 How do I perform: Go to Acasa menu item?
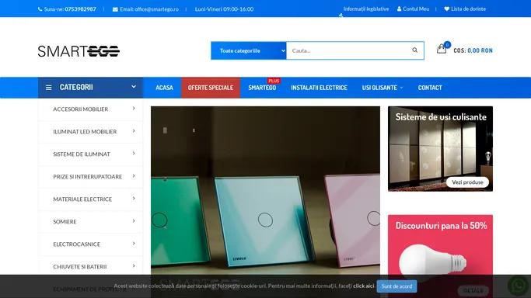[x=164, y=88]
